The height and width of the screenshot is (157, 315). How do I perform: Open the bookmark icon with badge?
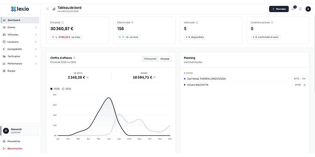[x=293, y=9]
